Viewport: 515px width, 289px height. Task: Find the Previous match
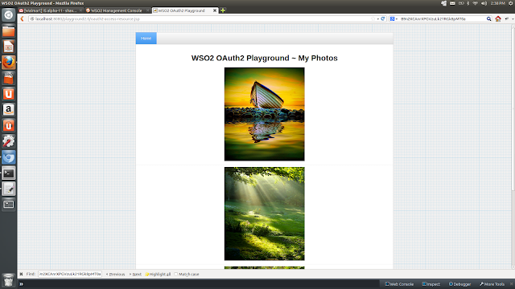[x=115, y=275]
